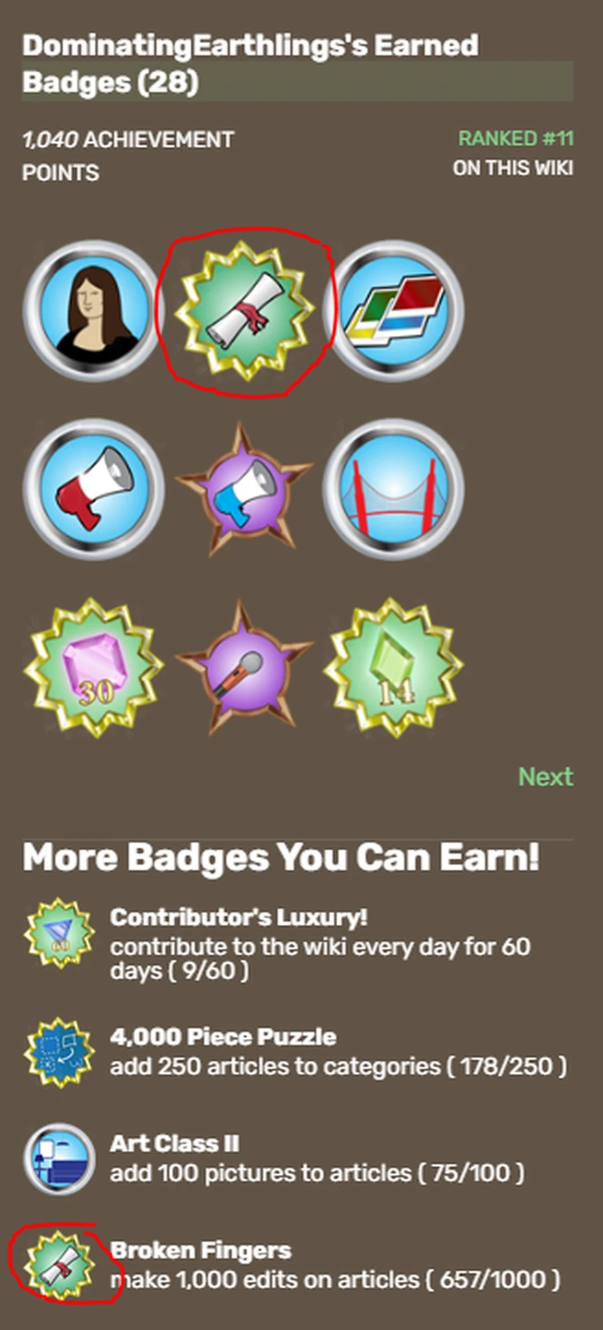Select the Broken Fingers title
The image size is (603, 1330).
tap(200, 1250)
